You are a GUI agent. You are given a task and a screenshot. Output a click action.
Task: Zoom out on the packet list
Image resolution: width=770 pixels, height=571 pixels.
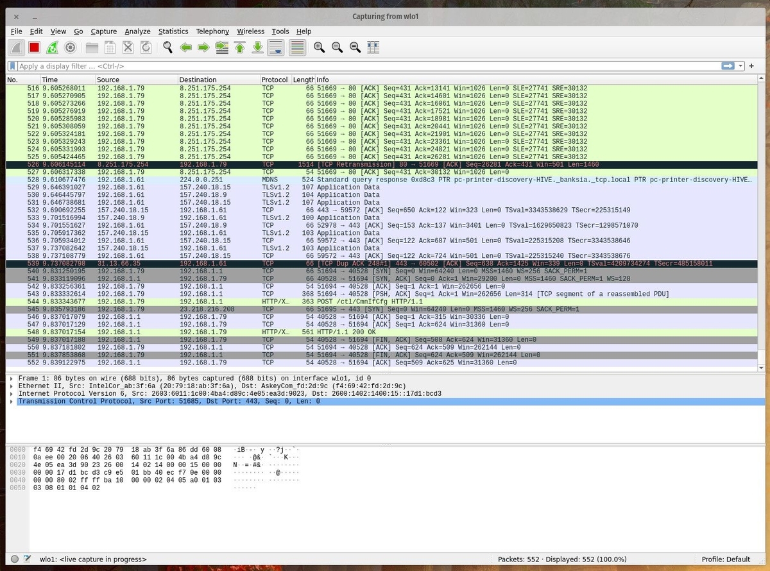point(337,47)
